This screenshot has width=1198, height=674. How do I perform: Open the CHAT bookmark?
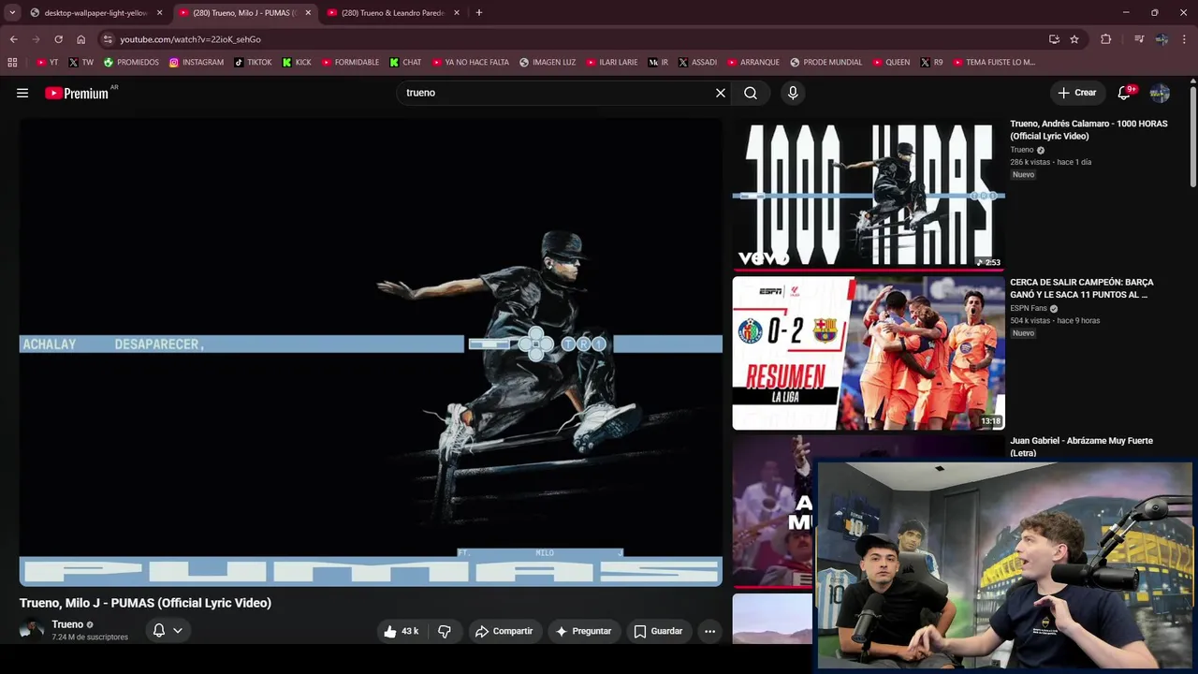pyautogui.click(x=405, y=63)
